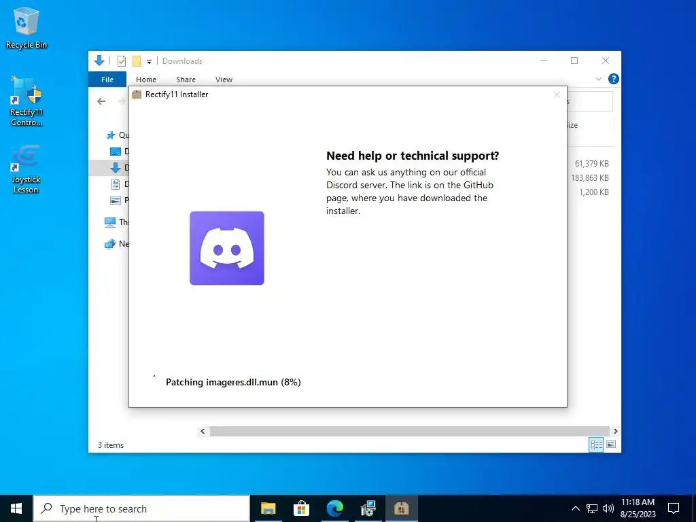Select Quick access in navigation pane
Image resolution: width=696 pixels, height=522 pixels.
pyautogui.click(x=117, y=135)
